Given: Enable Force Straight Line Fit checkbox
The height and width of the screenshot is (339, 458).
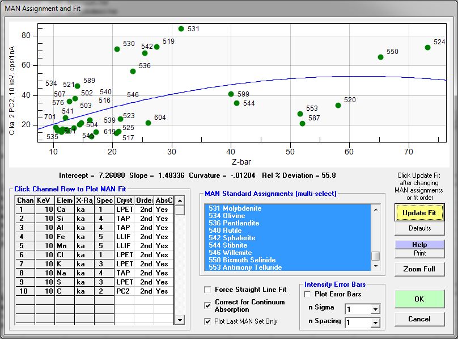Looking at the screenshot, I should (207, 290).
